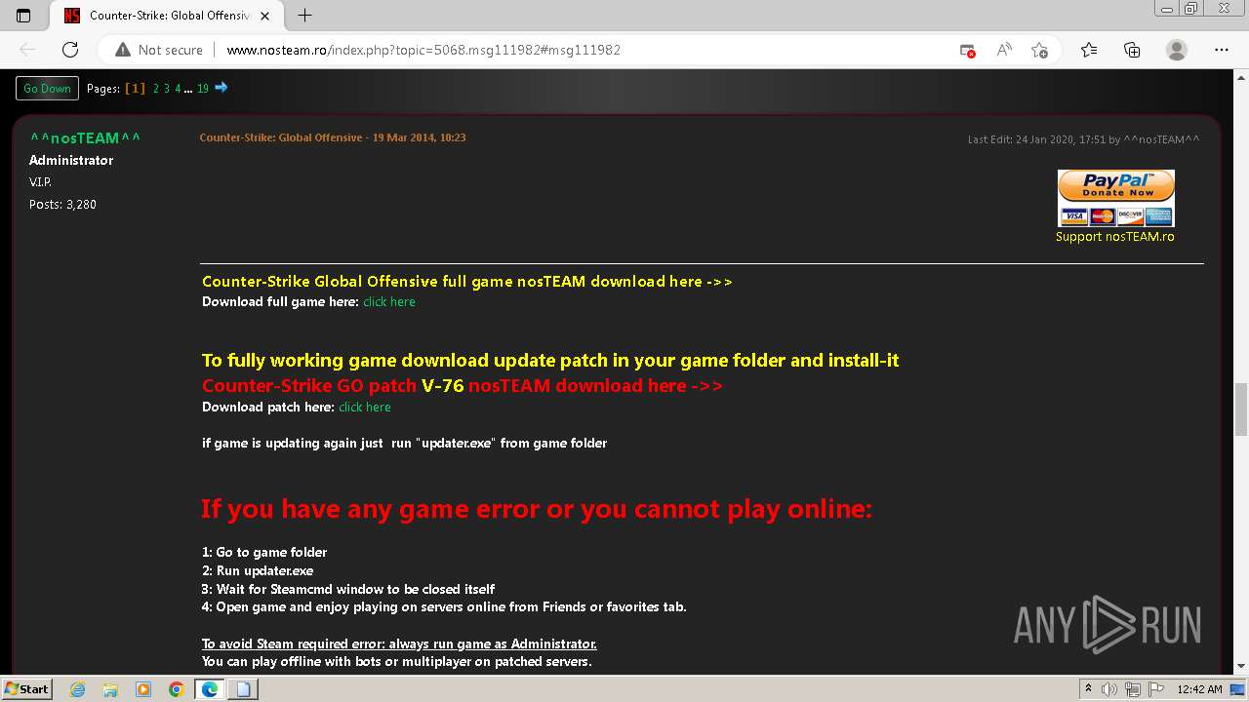
Task: Open Edge Settings and more menu
Action: pos(1222,50)
